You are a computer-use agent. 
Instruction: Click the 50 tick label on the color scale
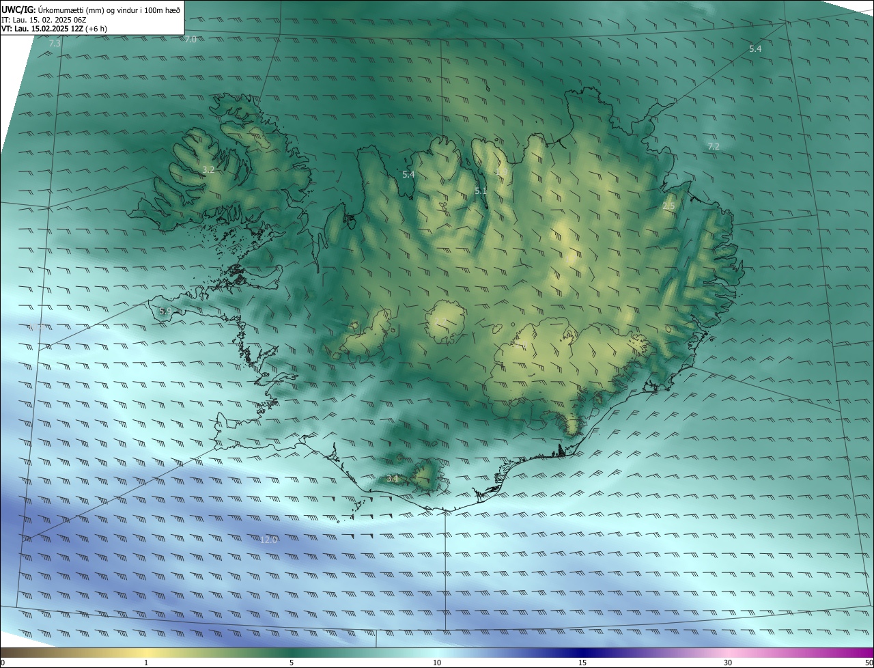coord(869,663)
